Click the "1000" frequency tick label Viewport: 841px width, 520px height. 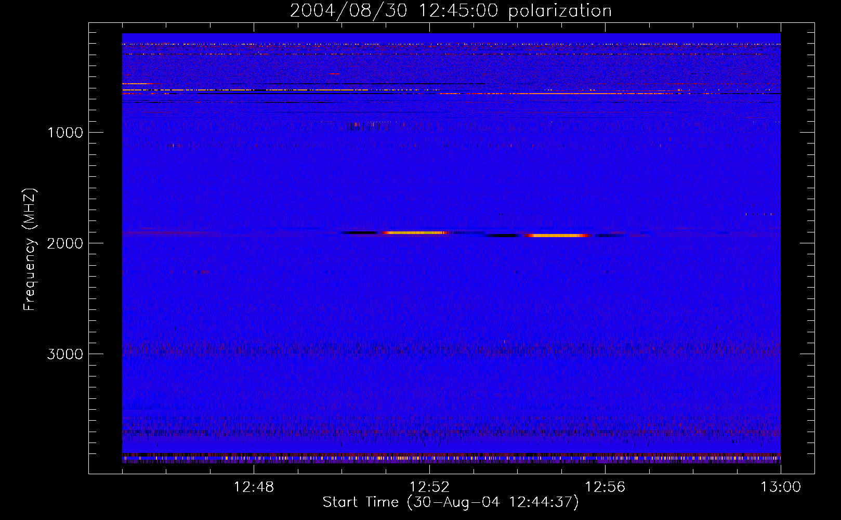pos(65,133)
